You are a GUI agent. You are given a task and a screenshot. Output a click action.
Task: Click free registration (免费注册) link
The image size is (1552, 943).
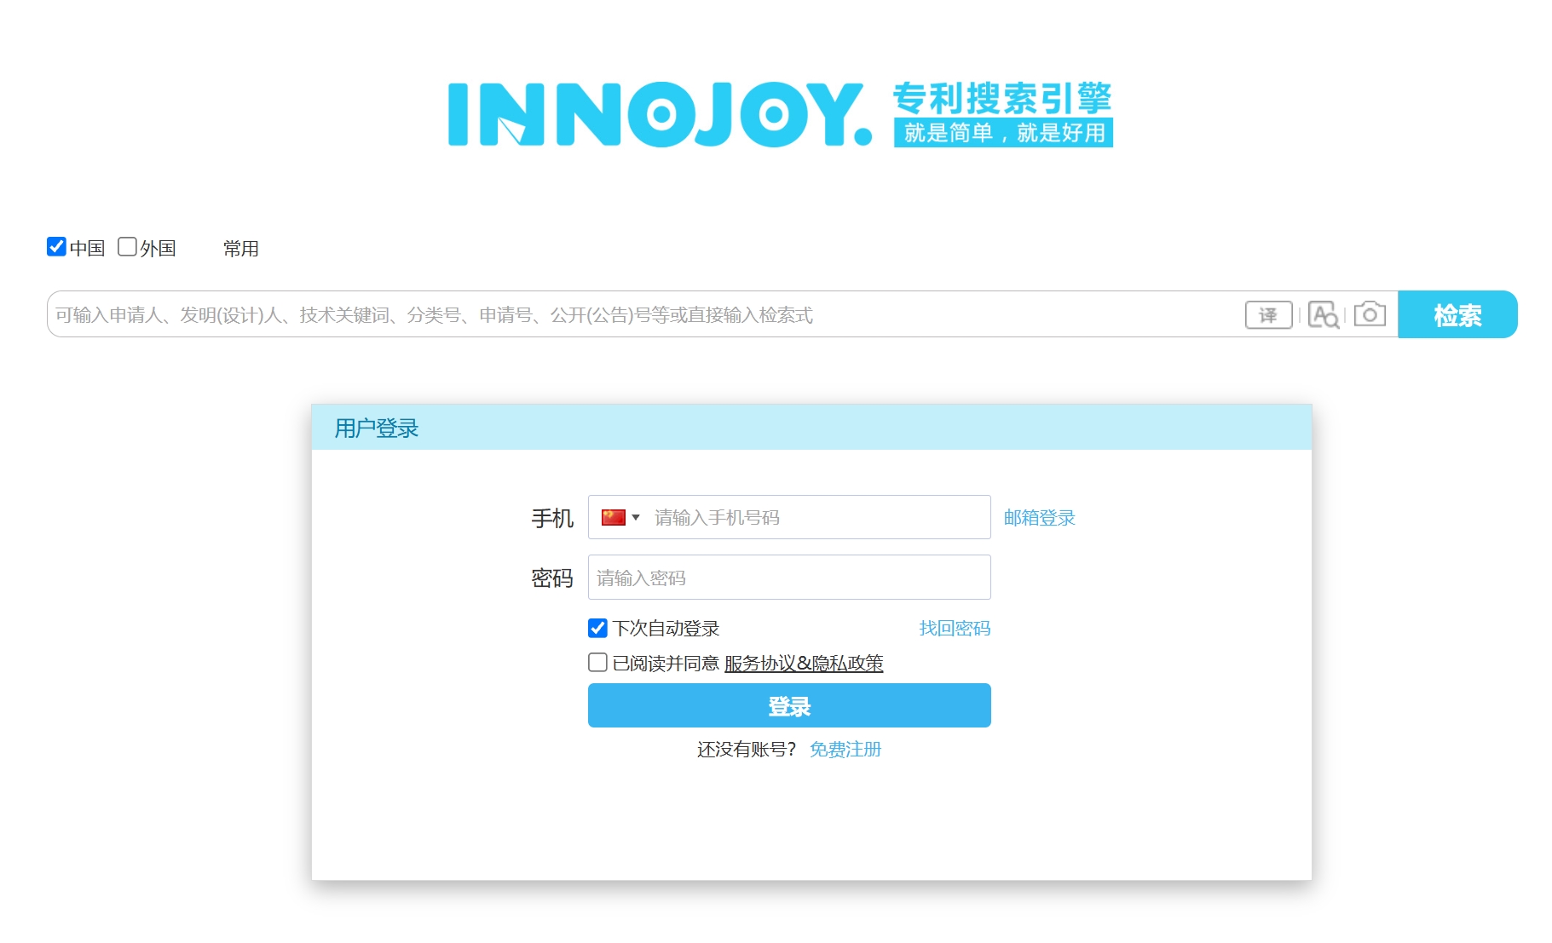tap(845, 749)
